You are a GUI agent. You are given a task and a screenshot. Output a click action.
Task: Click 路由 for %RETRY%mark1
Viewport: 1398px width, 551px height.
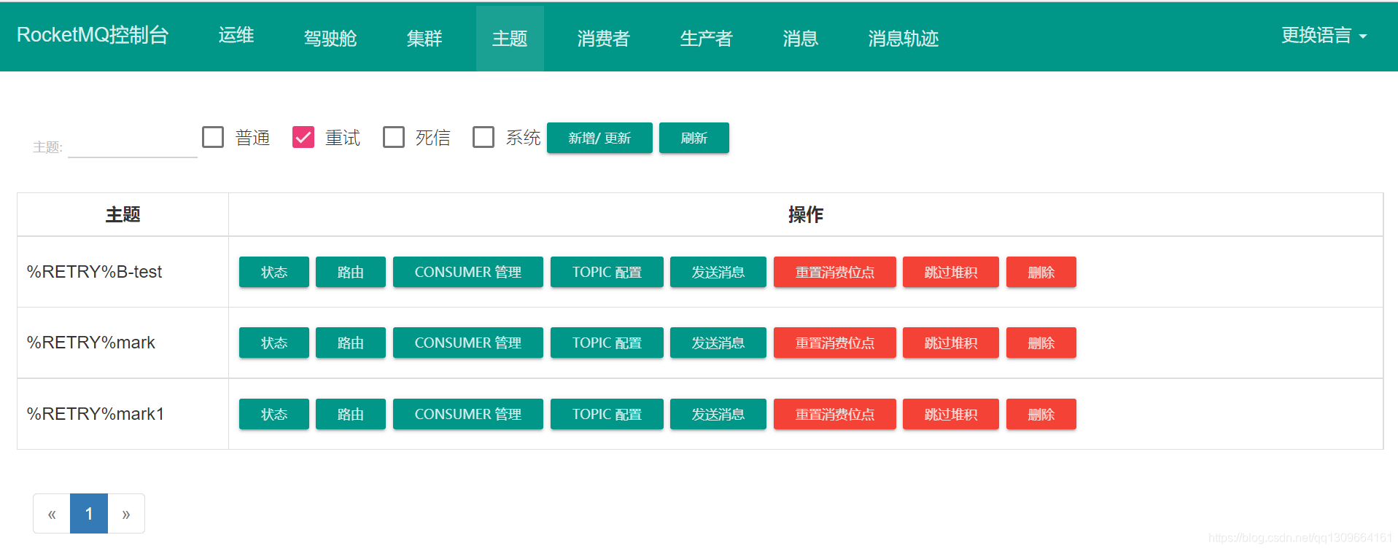(x=351, y=414)
